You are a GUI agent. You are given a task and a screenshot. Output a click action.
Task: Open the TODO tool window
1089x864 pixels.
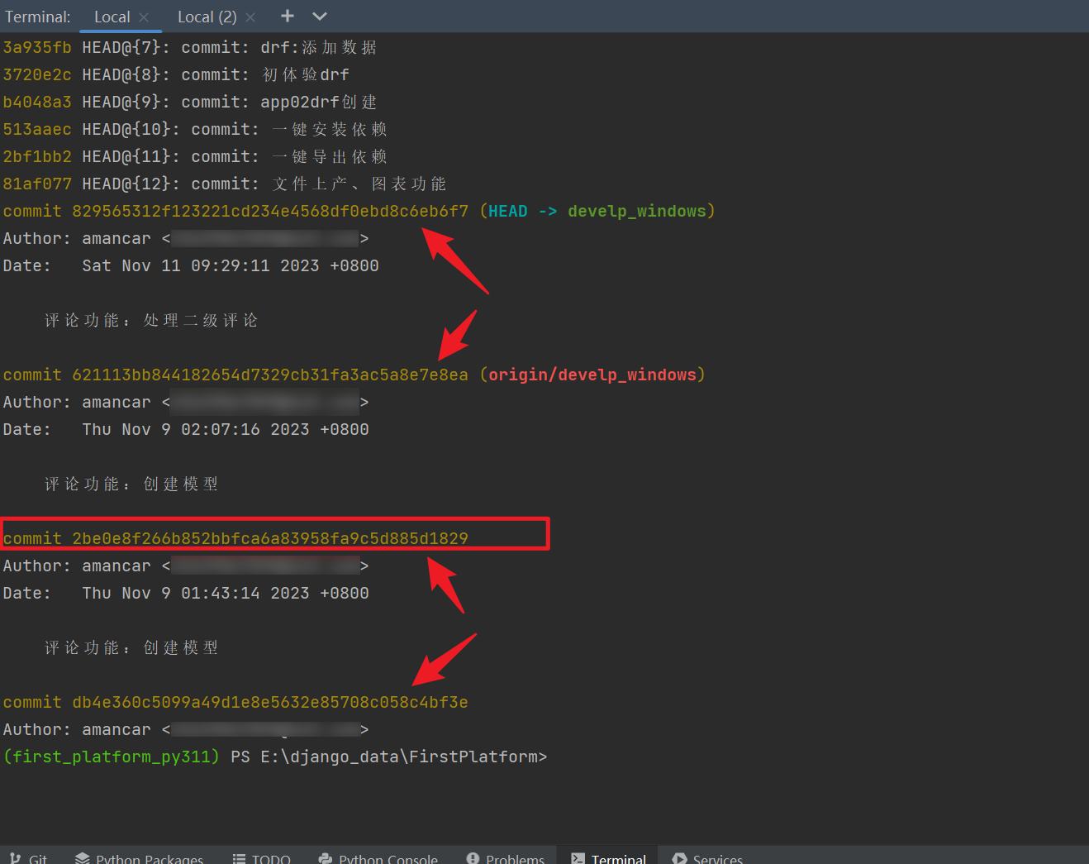(262, 858)
